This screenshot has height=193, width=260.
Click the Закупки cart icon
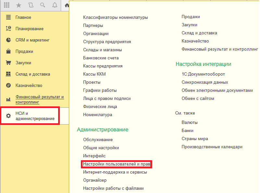(8, 63)
